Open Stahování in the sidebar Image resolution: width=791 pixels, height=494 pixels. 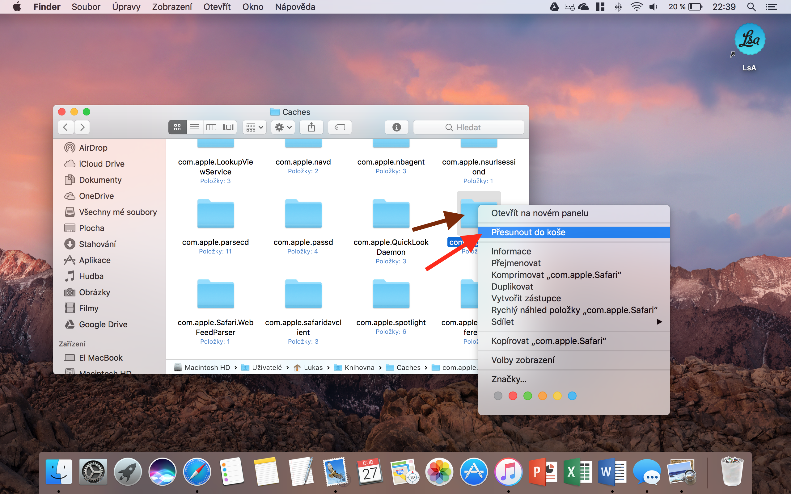[97, 244]
